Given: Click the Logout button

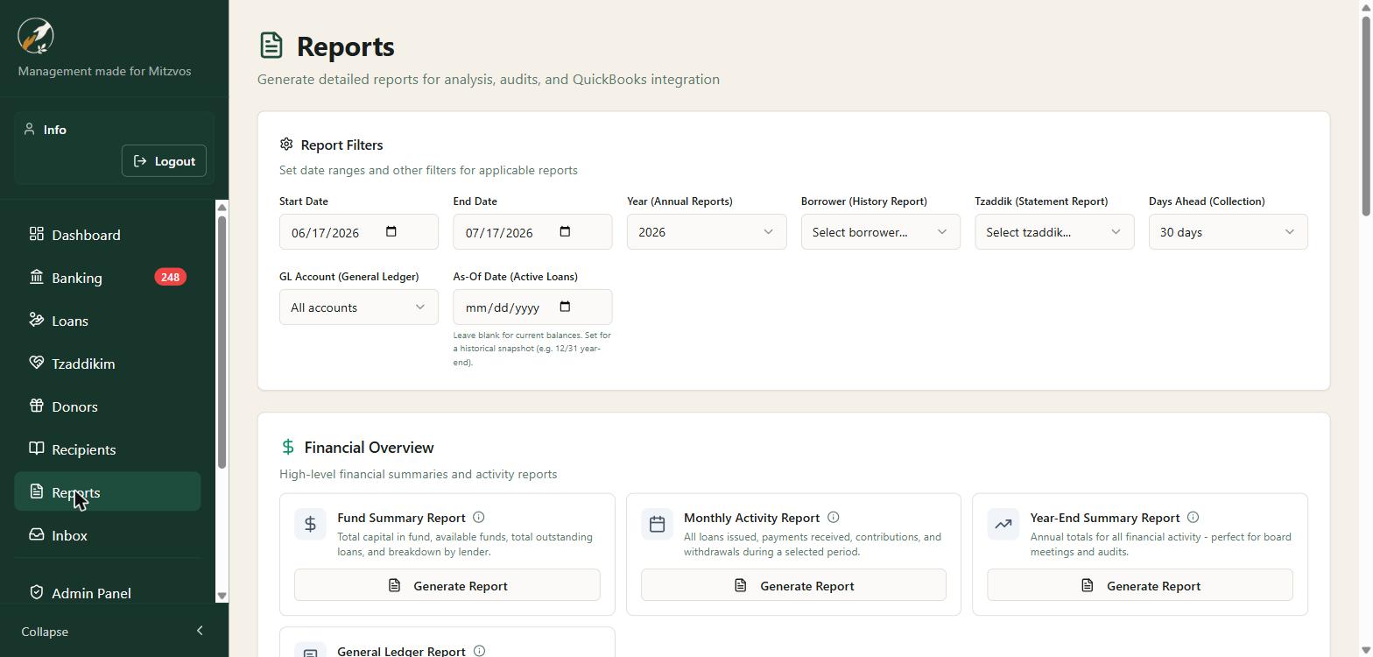Looking at the screenshot, I should tap(164, 160).
